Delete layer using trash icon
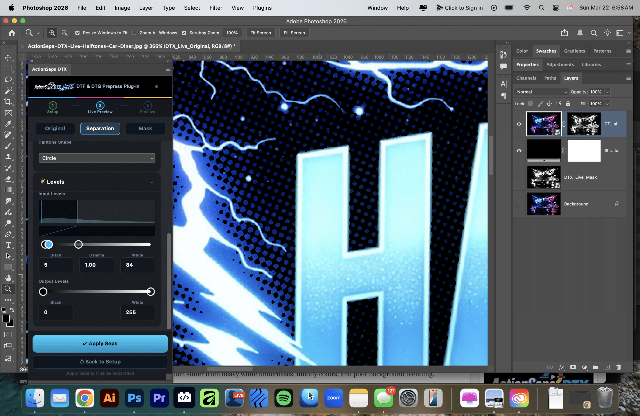Screen dimensions: 640x416 (x=618, y=367)
